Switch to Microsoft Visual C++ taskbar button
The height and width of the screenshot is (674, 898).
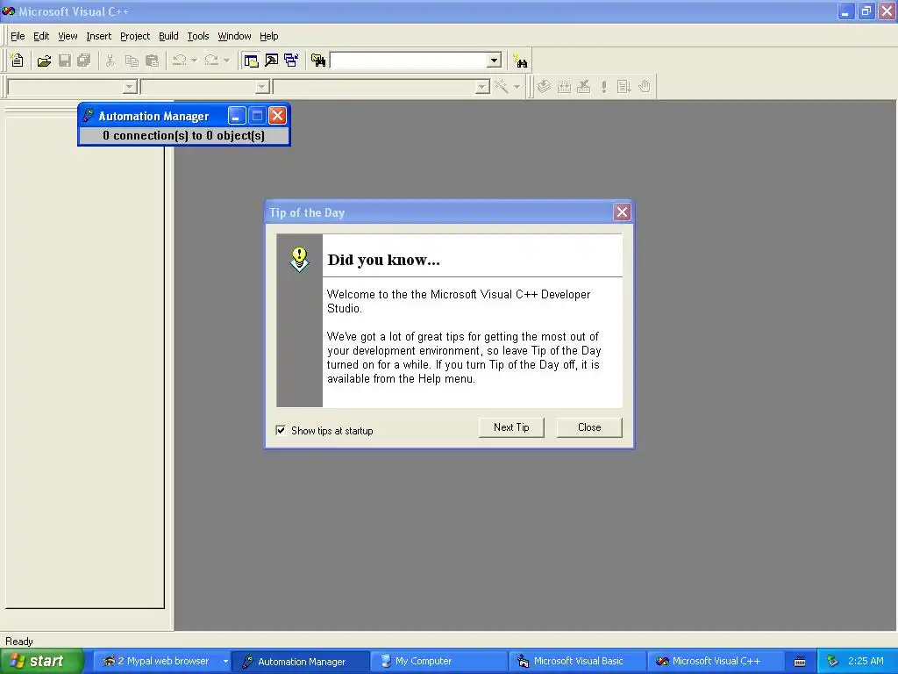pos(716,662)
